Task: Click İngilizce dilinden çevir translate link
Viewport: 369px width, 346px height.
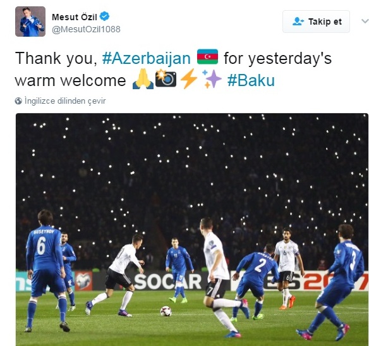Action: (65, 101)
